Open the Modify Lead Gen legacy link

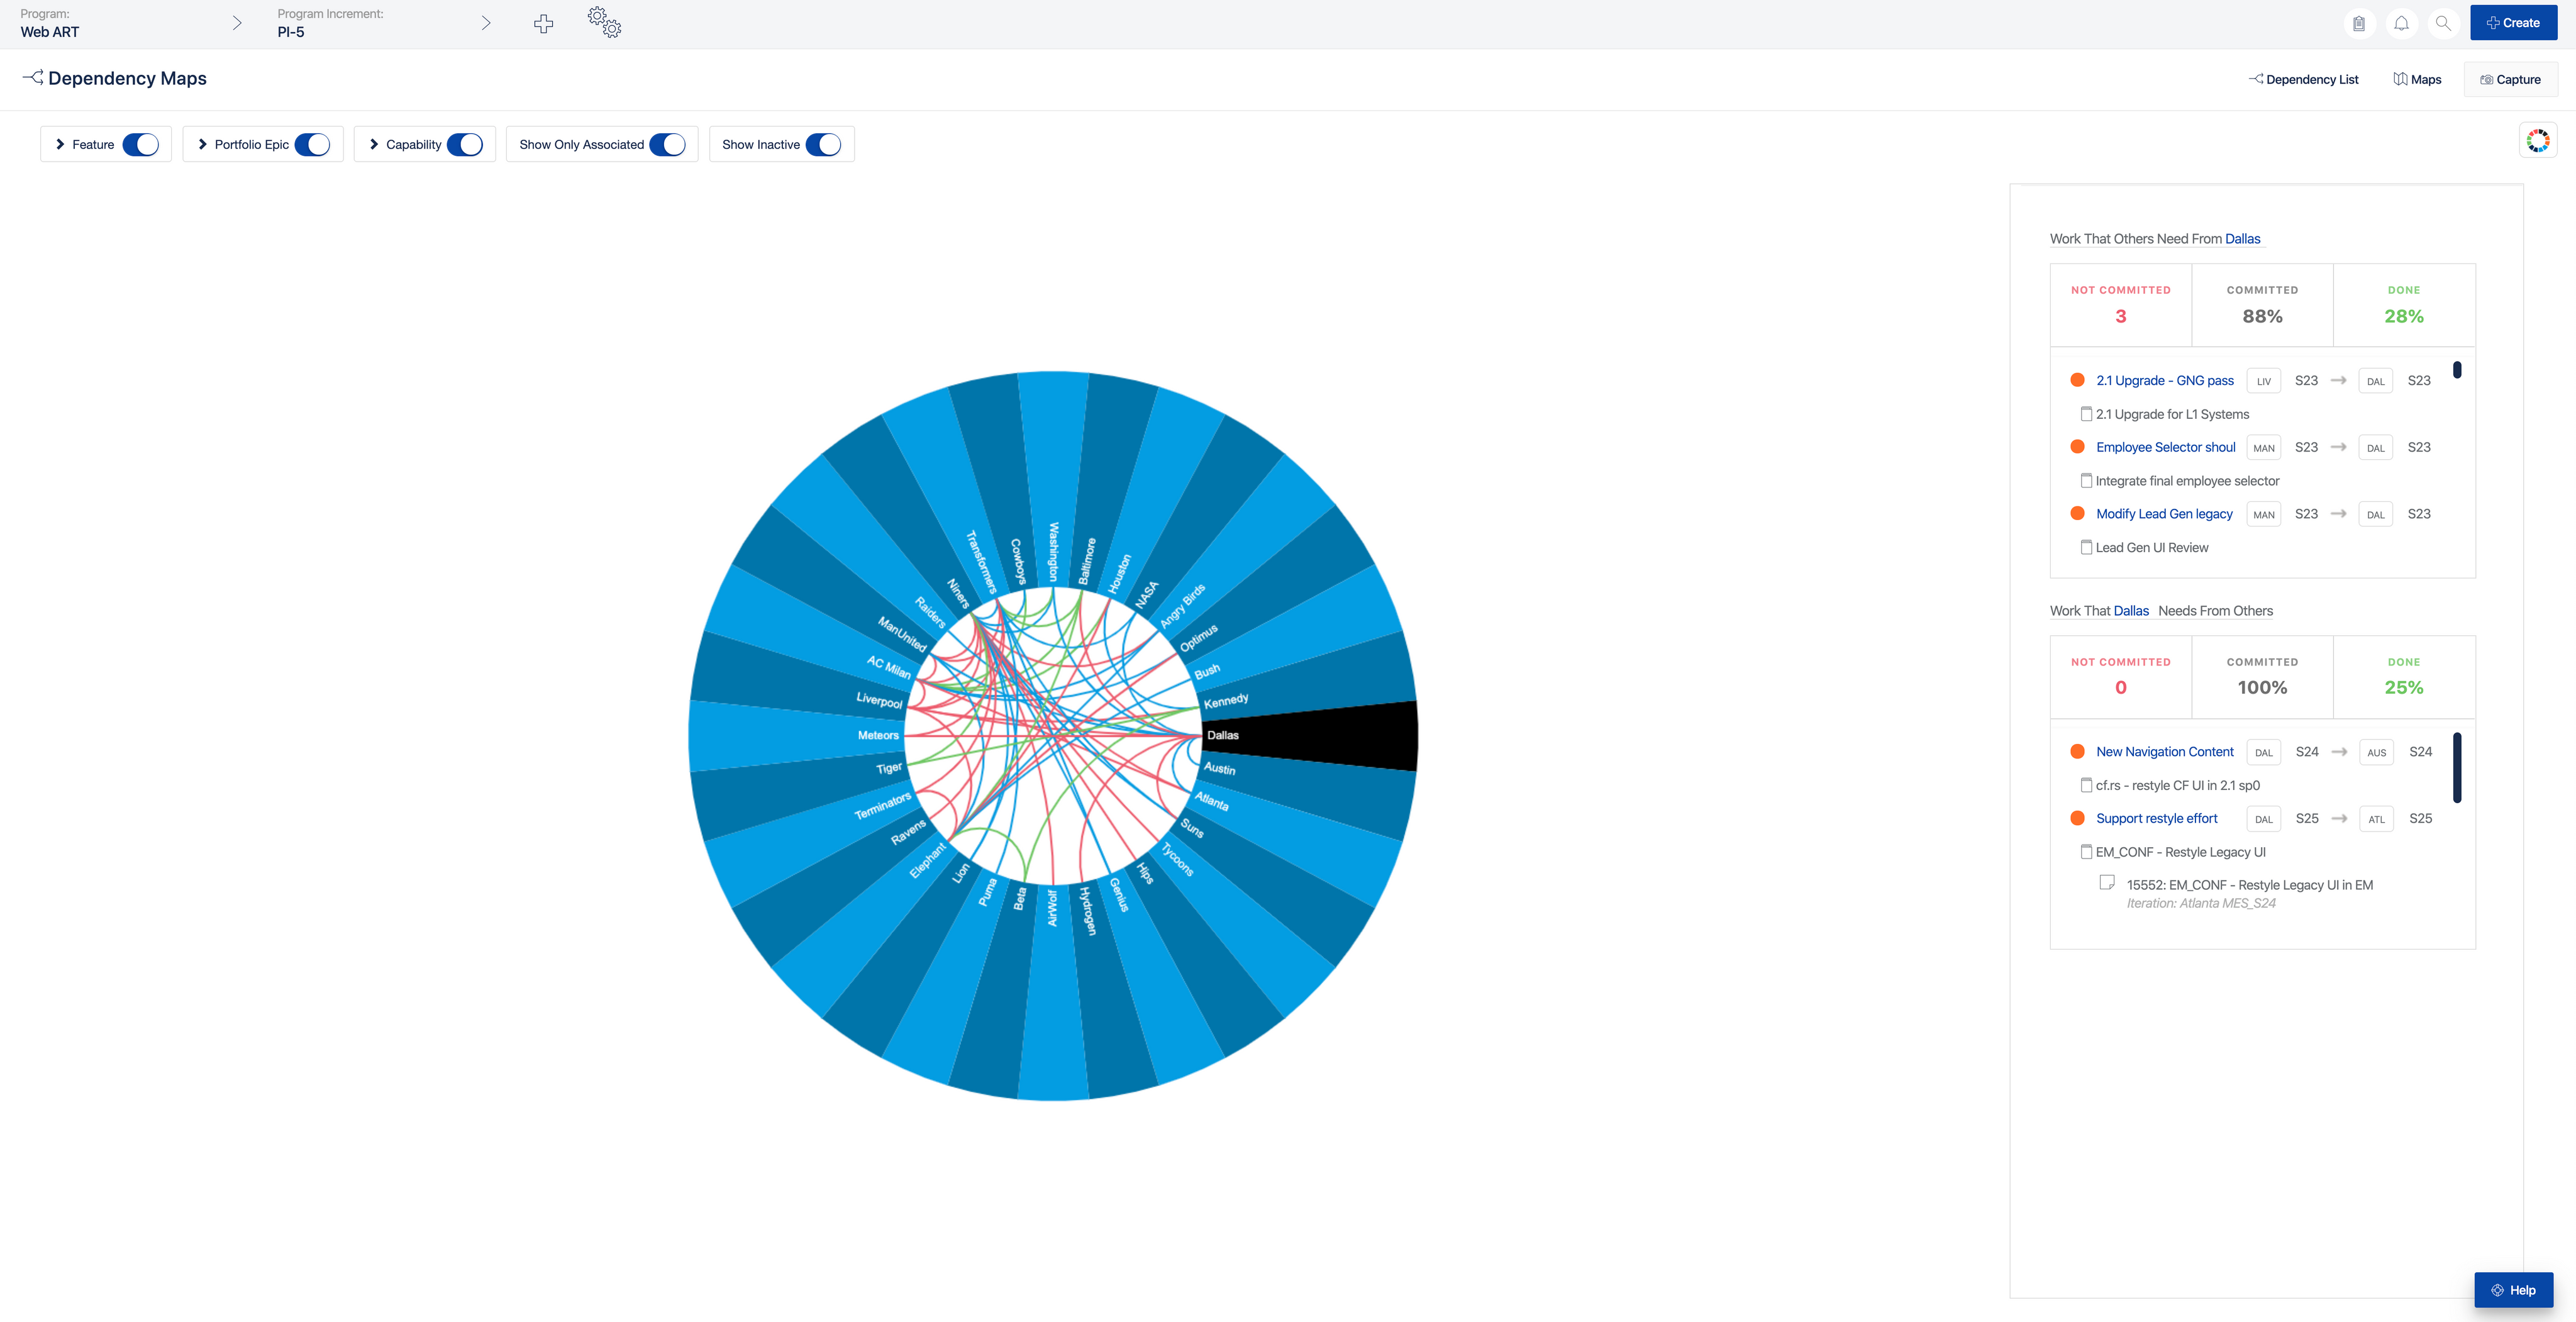(2165, 514)
